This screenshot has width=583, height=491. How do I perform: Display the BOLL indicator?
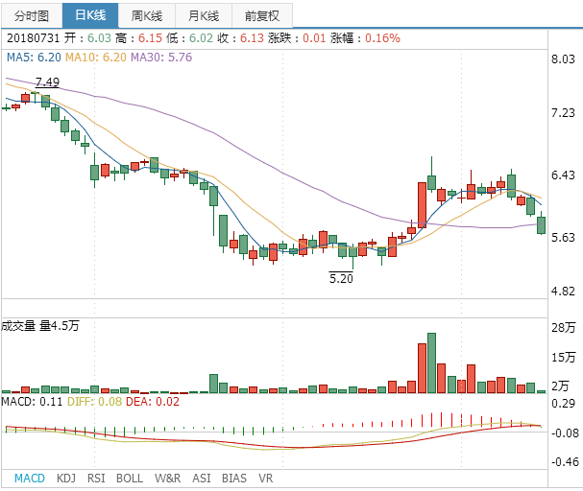pyautogui.click(x=130, y=477)
